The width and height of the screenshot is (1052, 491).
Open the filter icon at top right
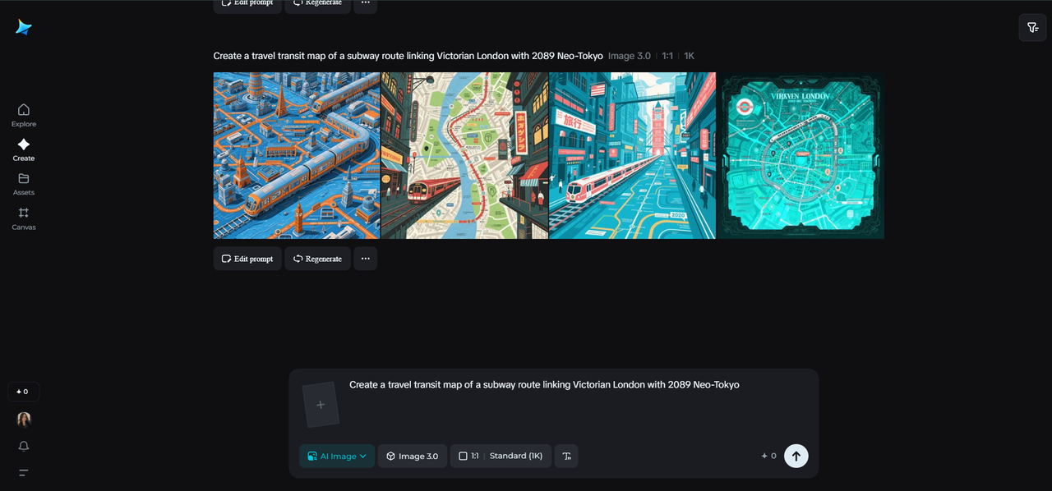tap(1032, 28)
